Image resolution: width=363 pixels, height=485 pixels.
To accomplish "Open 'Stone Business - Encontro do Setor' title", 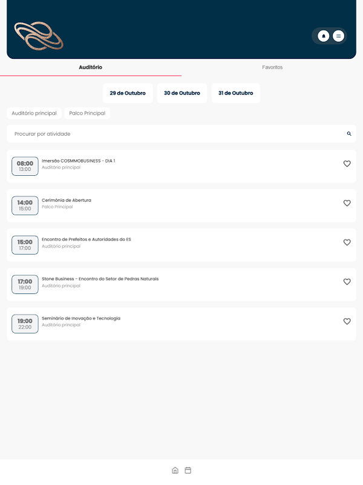I will [x=100, y=279].
